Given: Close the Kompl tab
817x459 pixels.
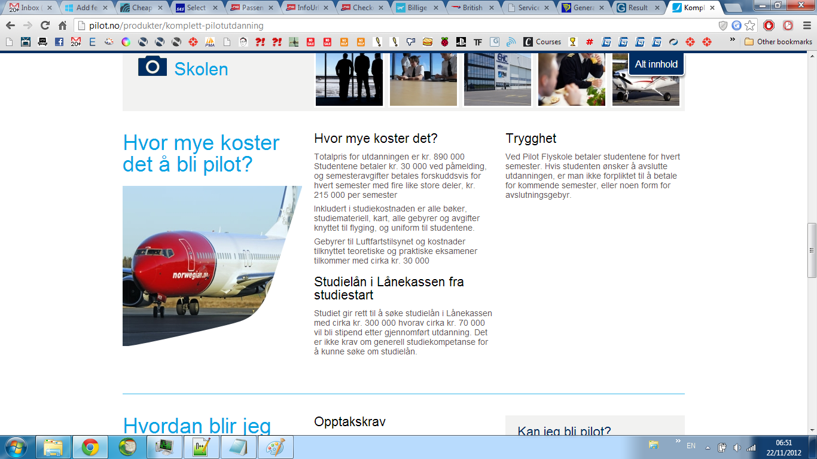Looking at the screenshot, I should tap(712, 8).
